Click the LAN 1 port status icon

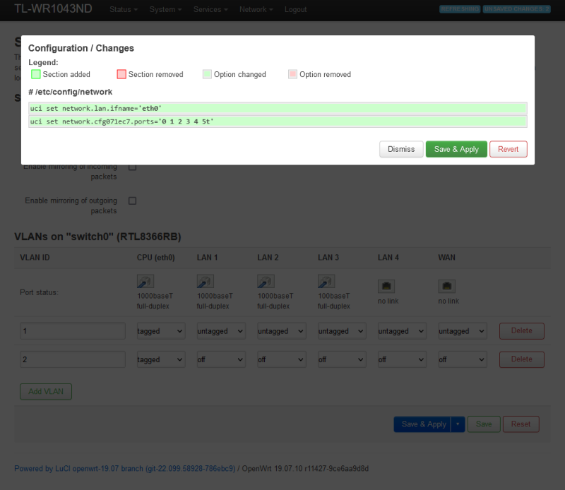[206, 282]
